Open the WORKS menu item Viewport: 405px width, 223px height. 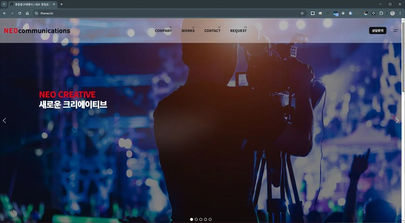click(188, 31)
